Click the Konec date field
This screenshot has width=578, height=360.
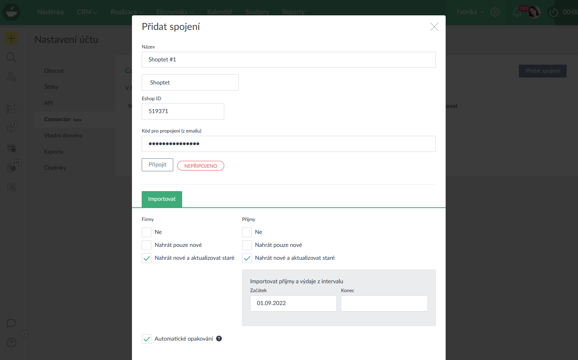click(384, 303)
